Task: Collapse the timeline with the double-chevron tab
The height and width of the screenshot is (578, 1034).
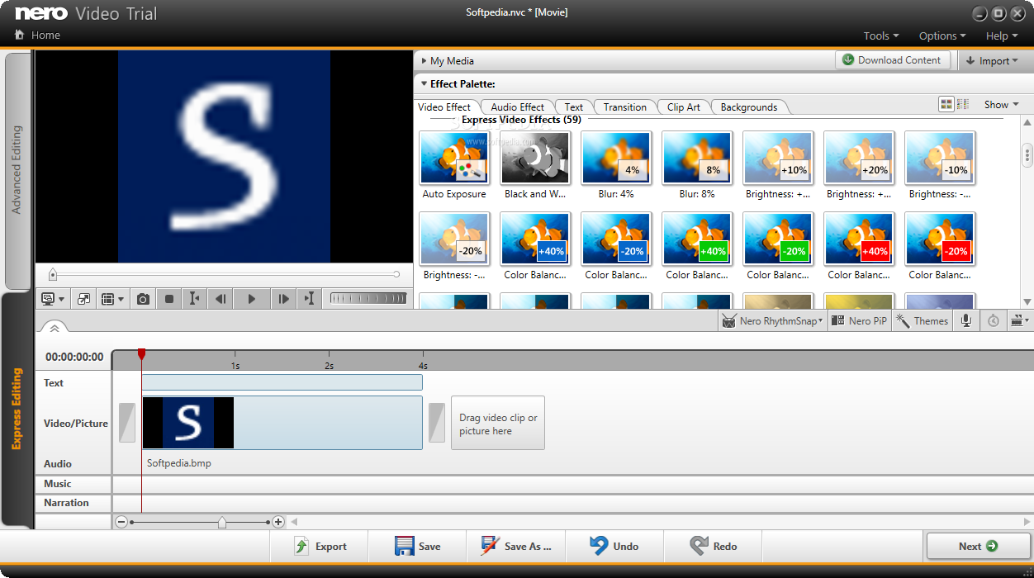Action: tap(54, 328)
